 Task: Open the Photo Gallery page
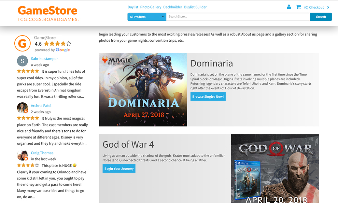[151, 7]
